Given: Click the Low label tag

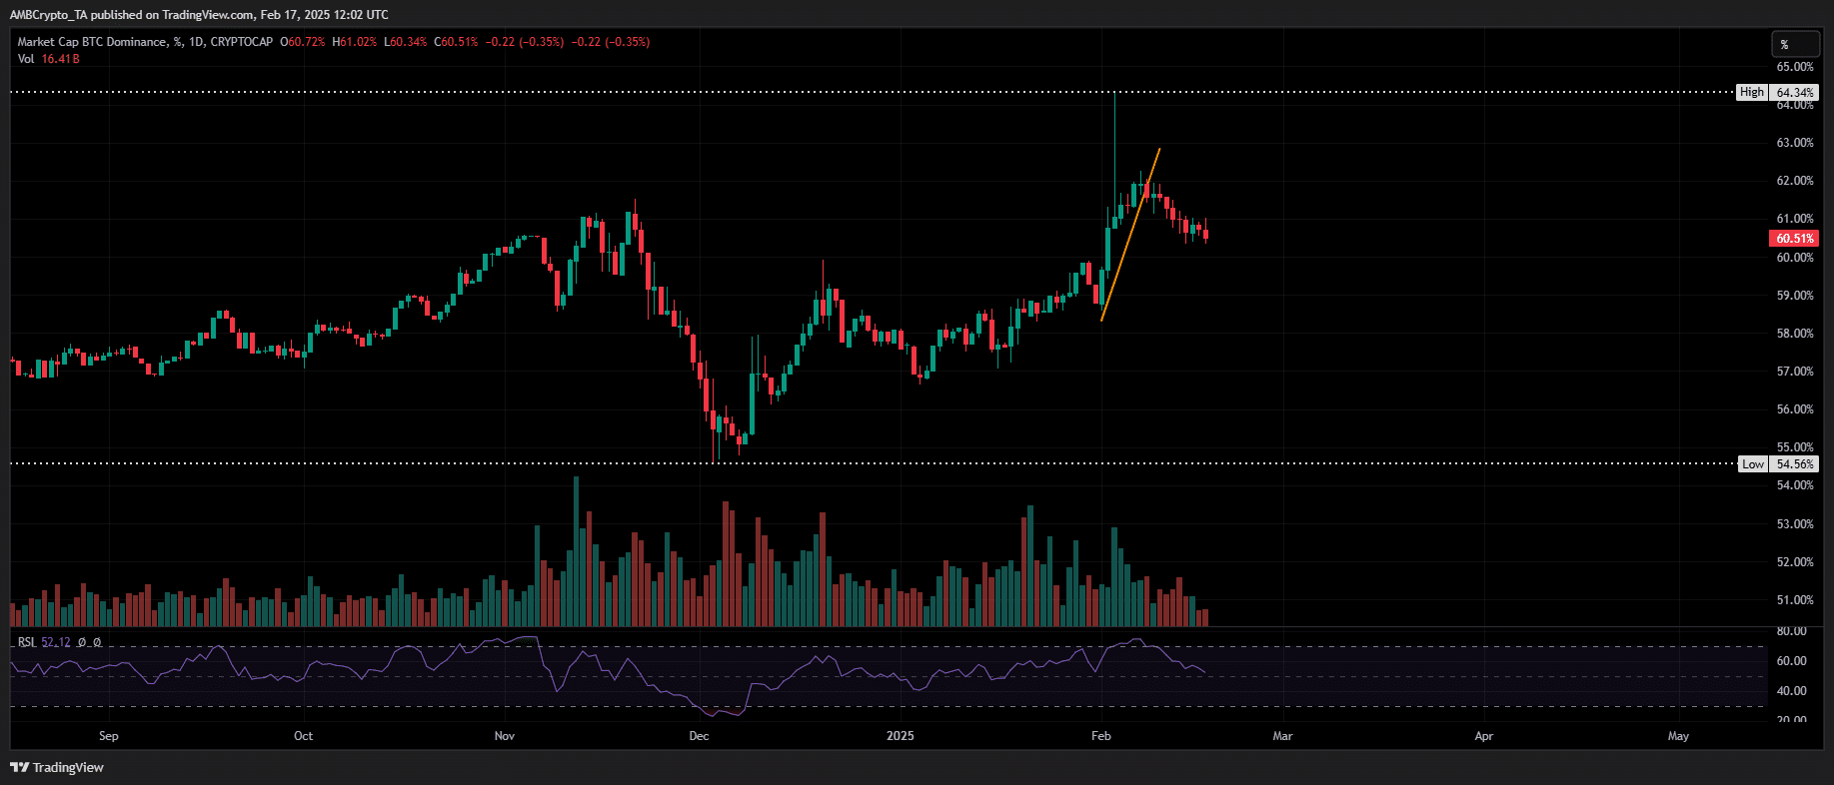Looking at the screenshot, I should point(1753,463).
